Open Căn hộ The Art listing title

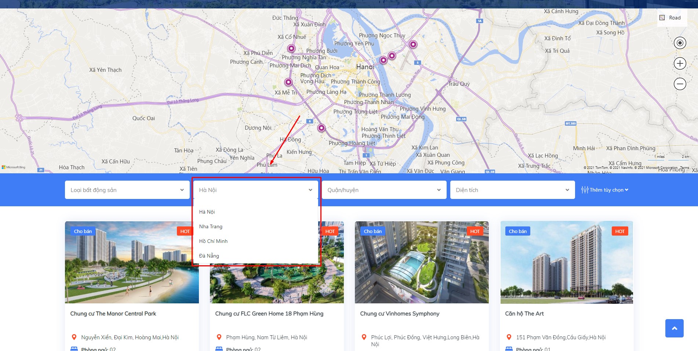524,314
